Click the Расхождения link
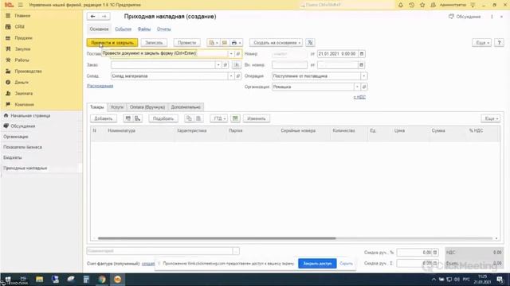This screenshot has width=510, height=286. click(x=100, y=86)
